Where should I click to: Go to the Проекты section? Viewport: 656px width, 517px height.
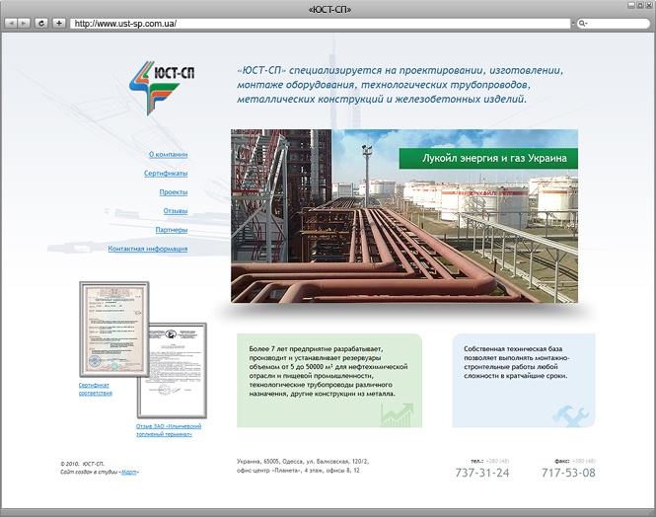tap(174, 192)
